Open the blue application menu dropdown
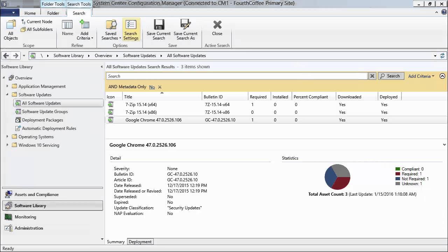Image resolution: width=448 pixels, height=252 pixels. point(9,13)
